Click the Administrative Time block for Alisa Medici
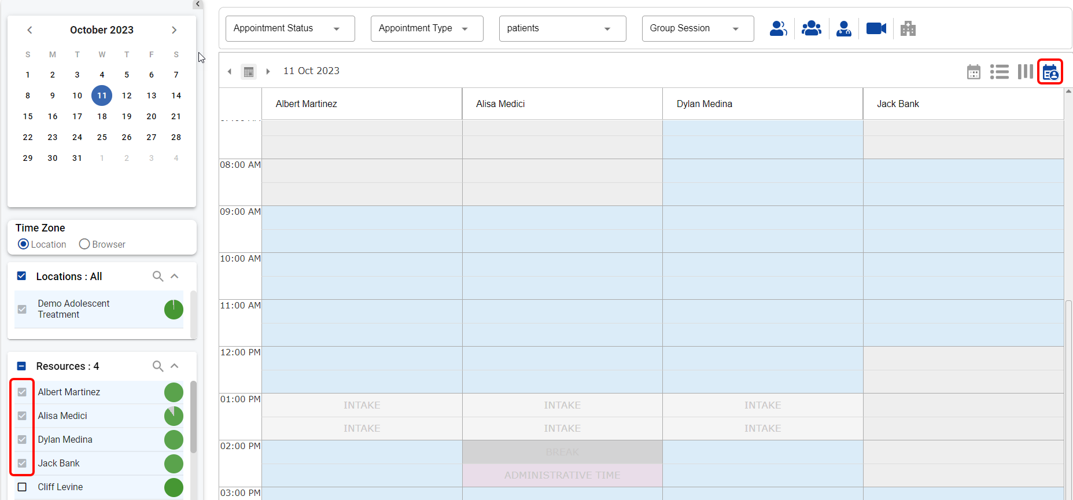Viewport: 1073px width, 500px height. click(562, 475)
